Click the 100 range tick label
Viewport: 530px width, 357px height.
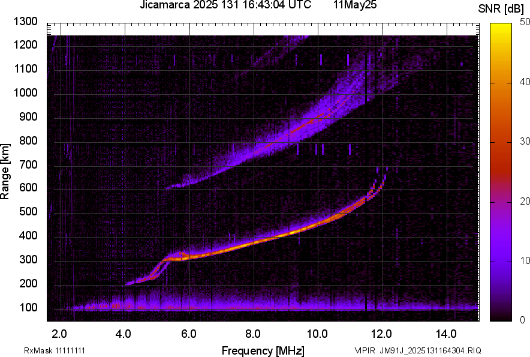tap(28, 307)
